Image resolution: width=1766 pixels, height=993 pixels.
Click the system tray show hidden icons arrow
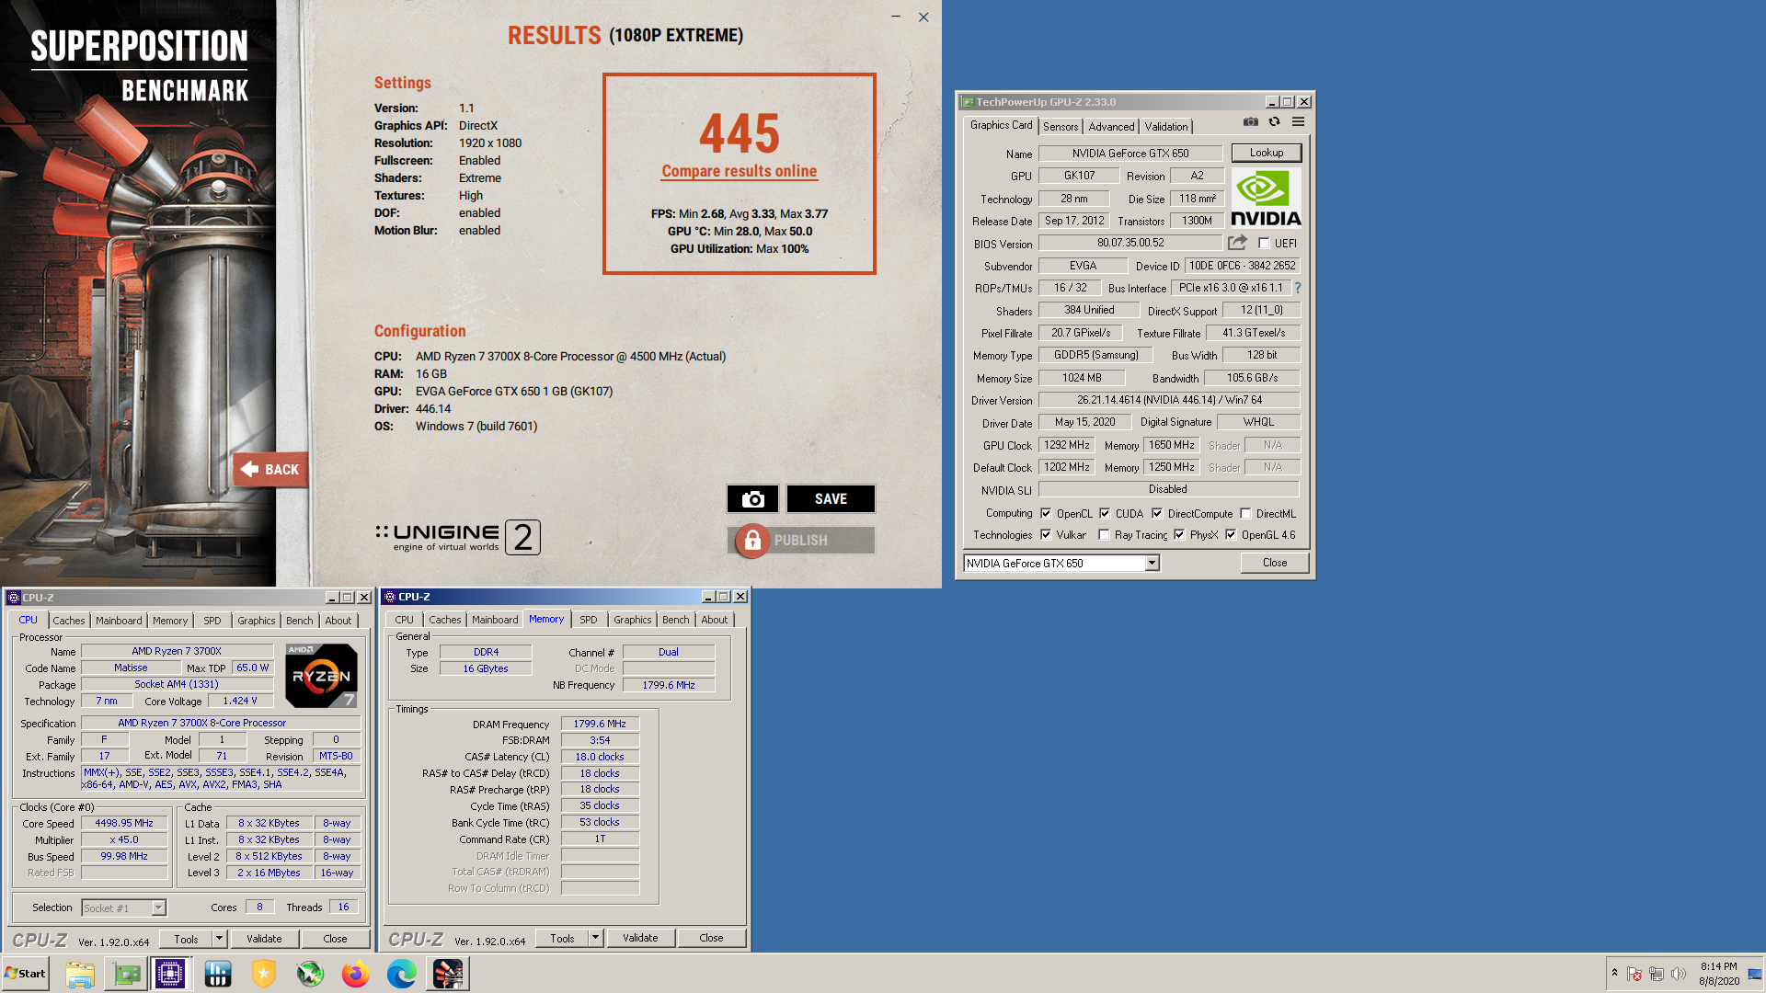pos(1614,973)
